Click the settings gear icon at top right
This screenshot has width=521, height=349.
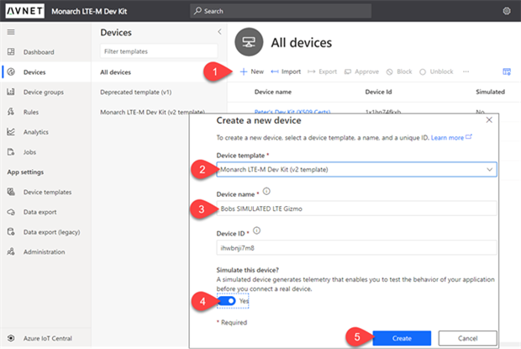point(506,11)
